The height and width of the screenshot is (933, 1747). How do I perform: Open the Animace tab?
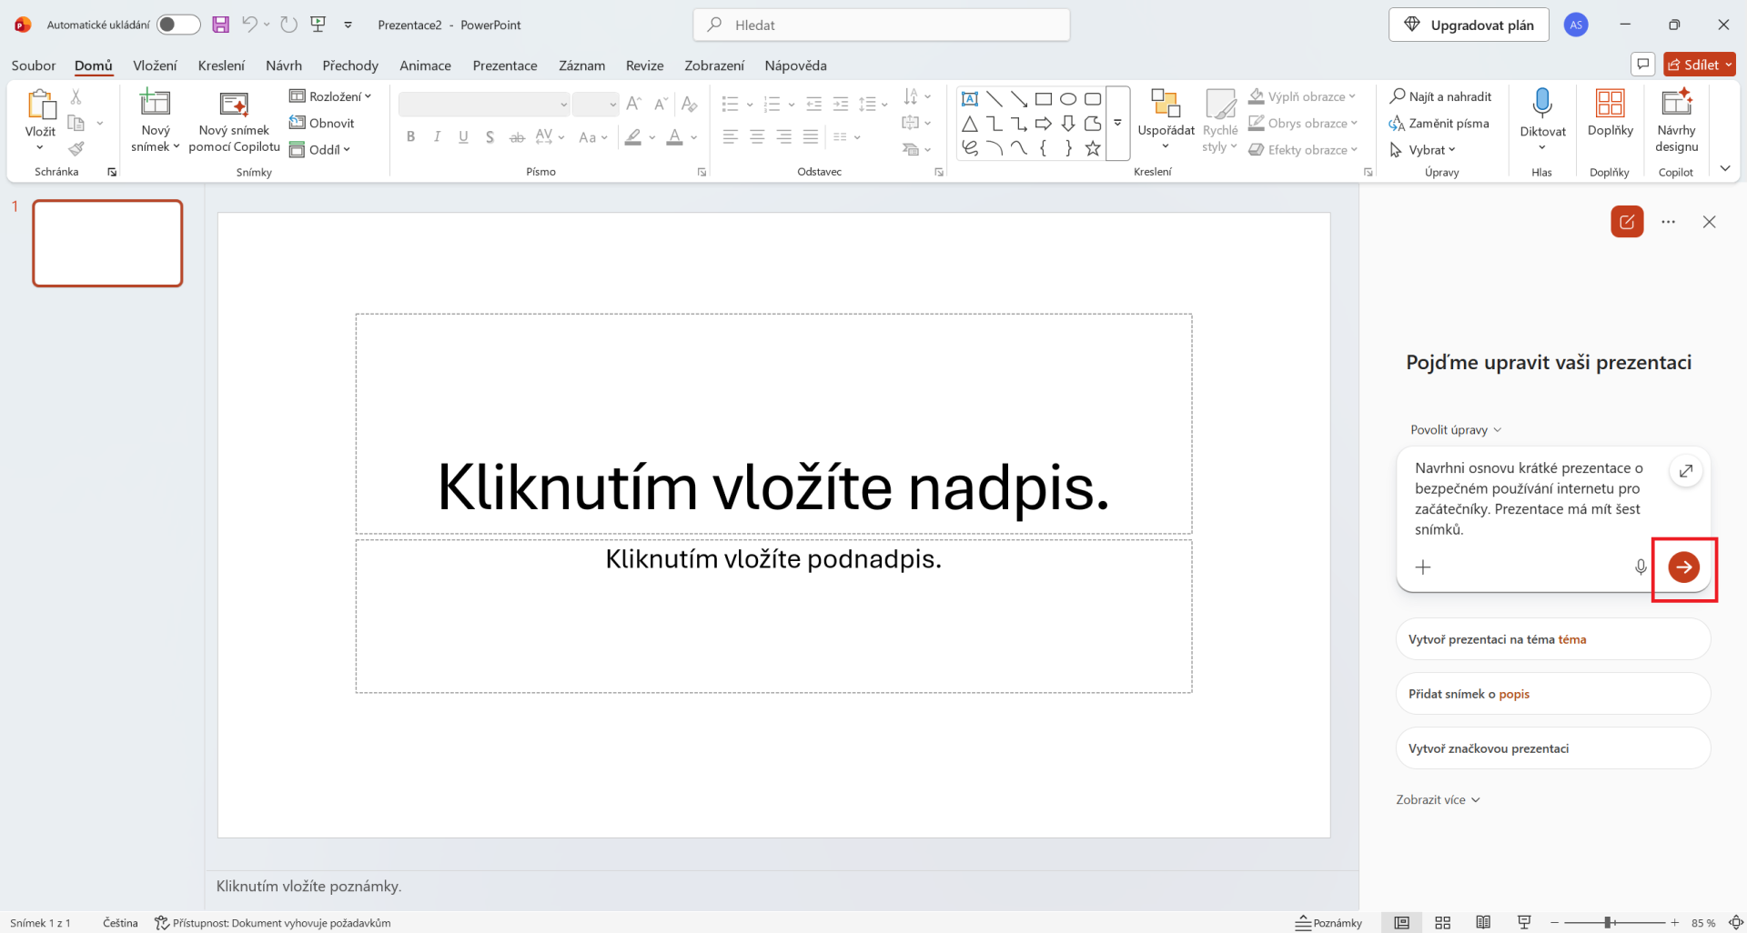tap(425, 65)
